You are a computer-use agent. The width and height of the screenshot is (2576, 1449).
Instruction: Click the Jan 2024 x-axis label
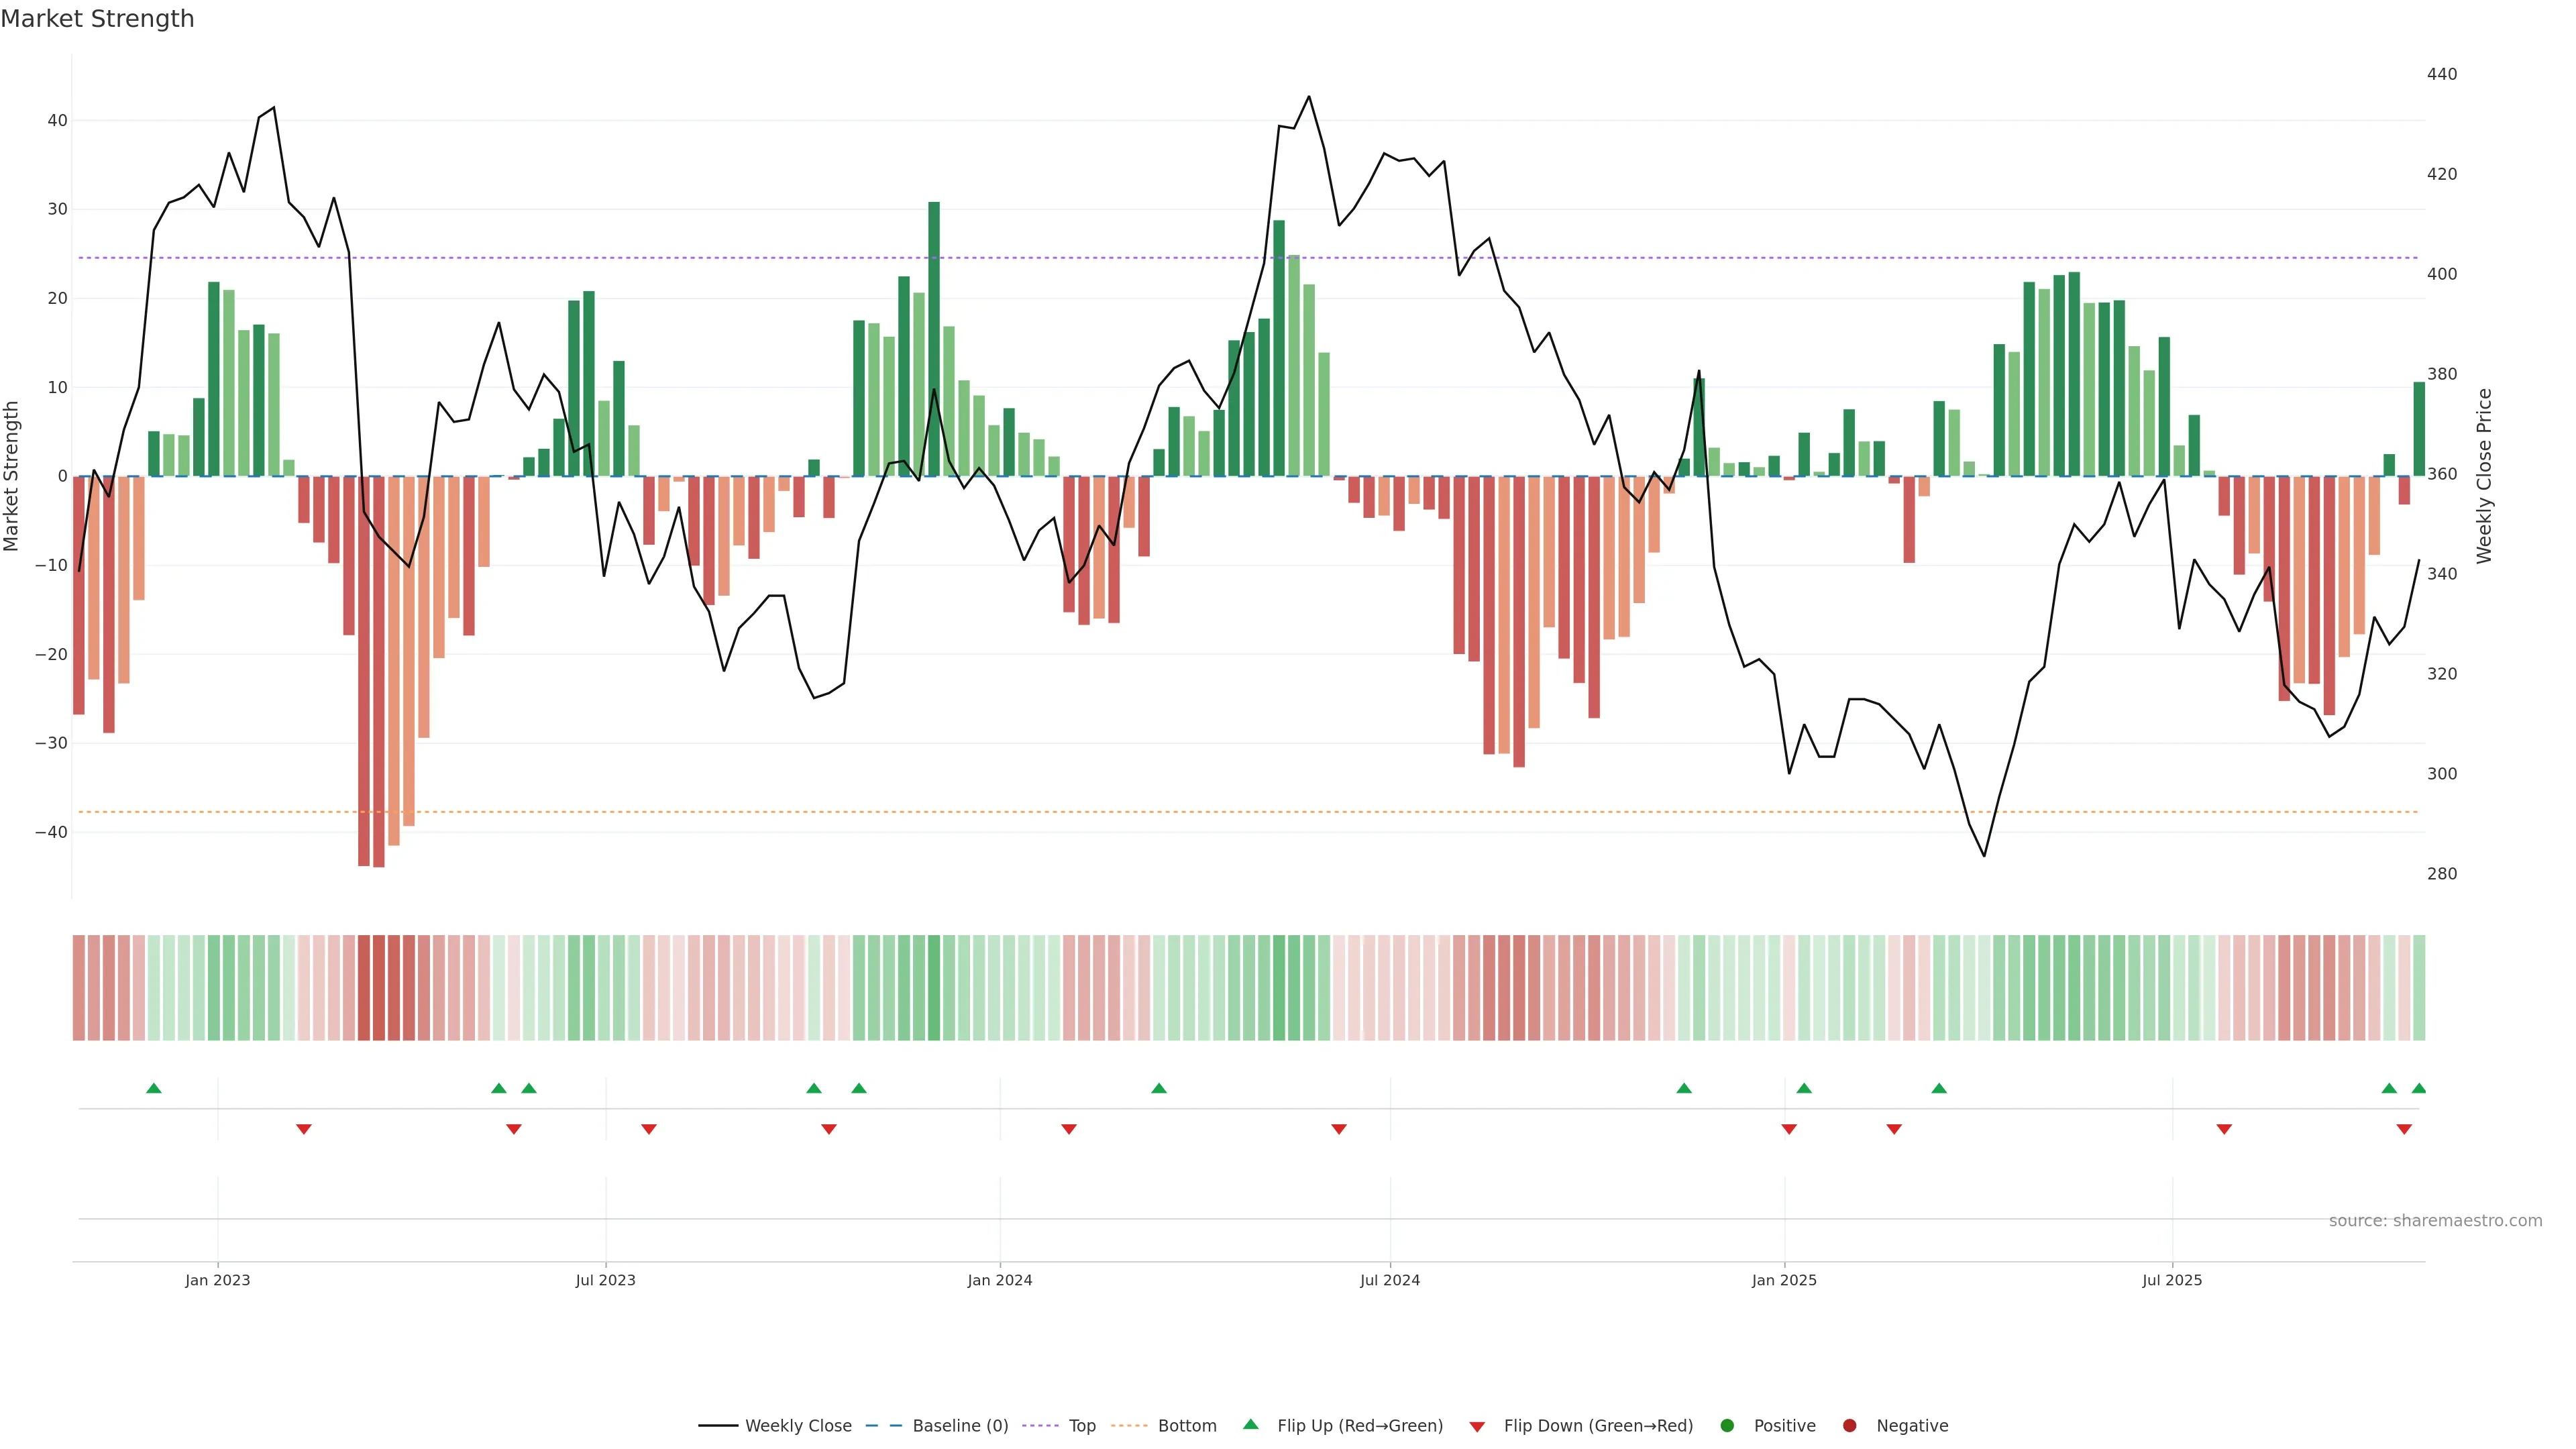pos(999,1280)
